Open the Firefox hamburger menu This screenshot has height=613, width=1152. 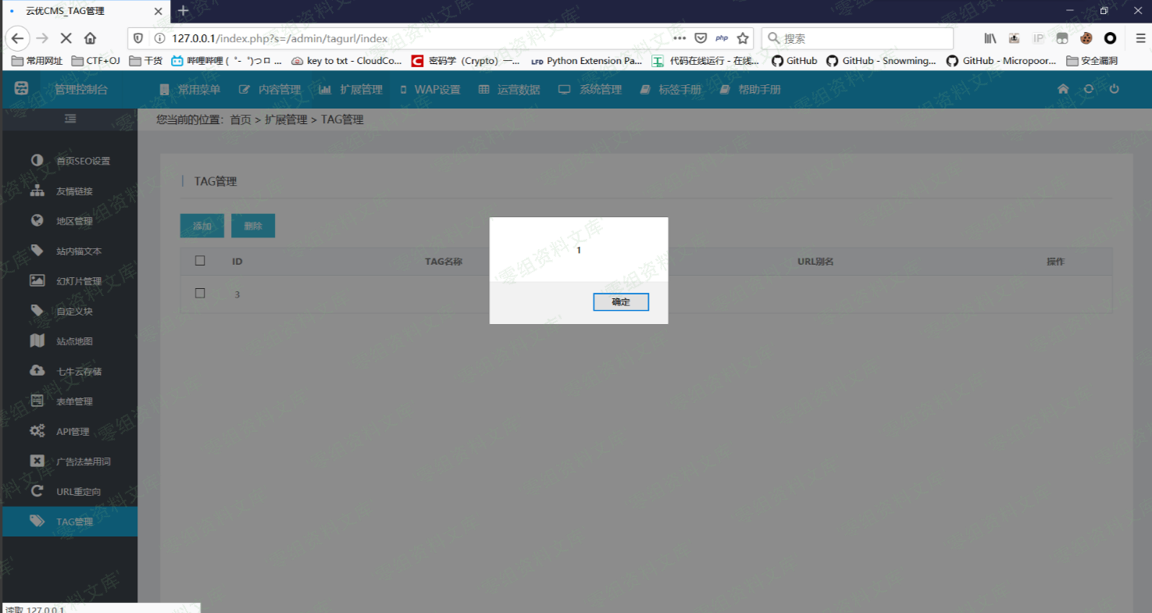1140,38
